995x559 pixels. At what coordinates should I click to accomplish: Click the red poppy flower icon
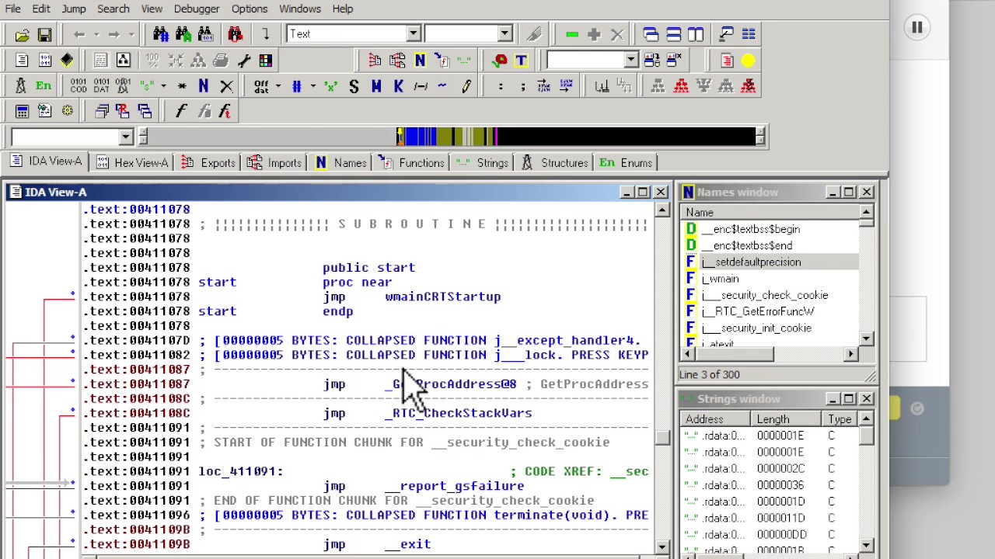pyautogui.click(x=499, y=61)
